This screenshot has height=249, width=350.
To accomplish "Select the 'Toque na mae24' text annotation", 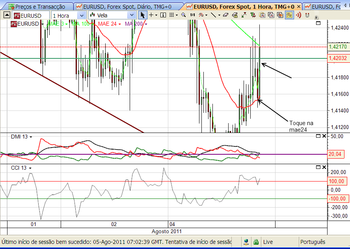I will click(301, 126).
